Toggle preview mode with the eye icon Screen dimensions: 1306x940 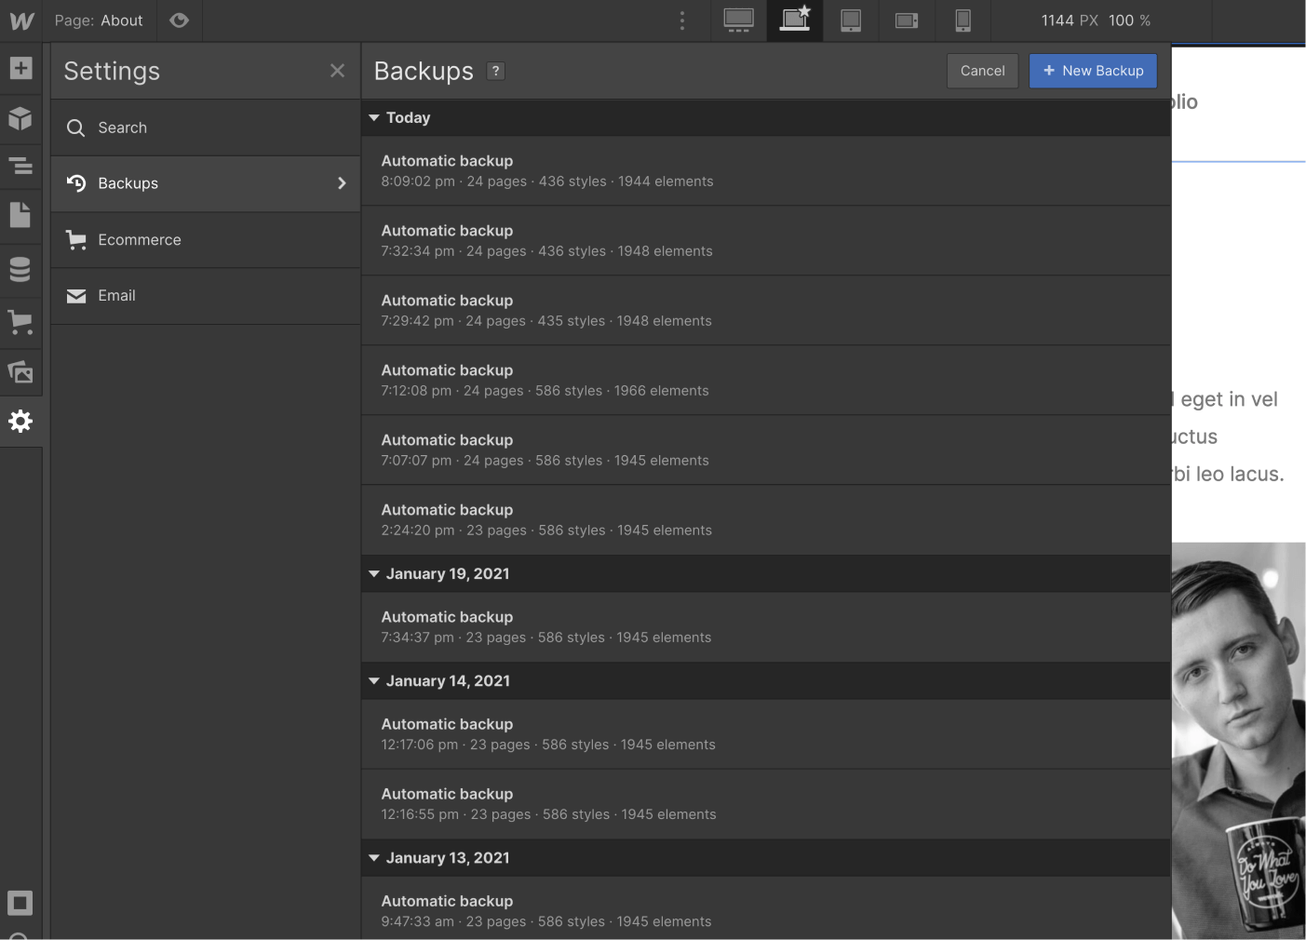(x=179, y=20)
